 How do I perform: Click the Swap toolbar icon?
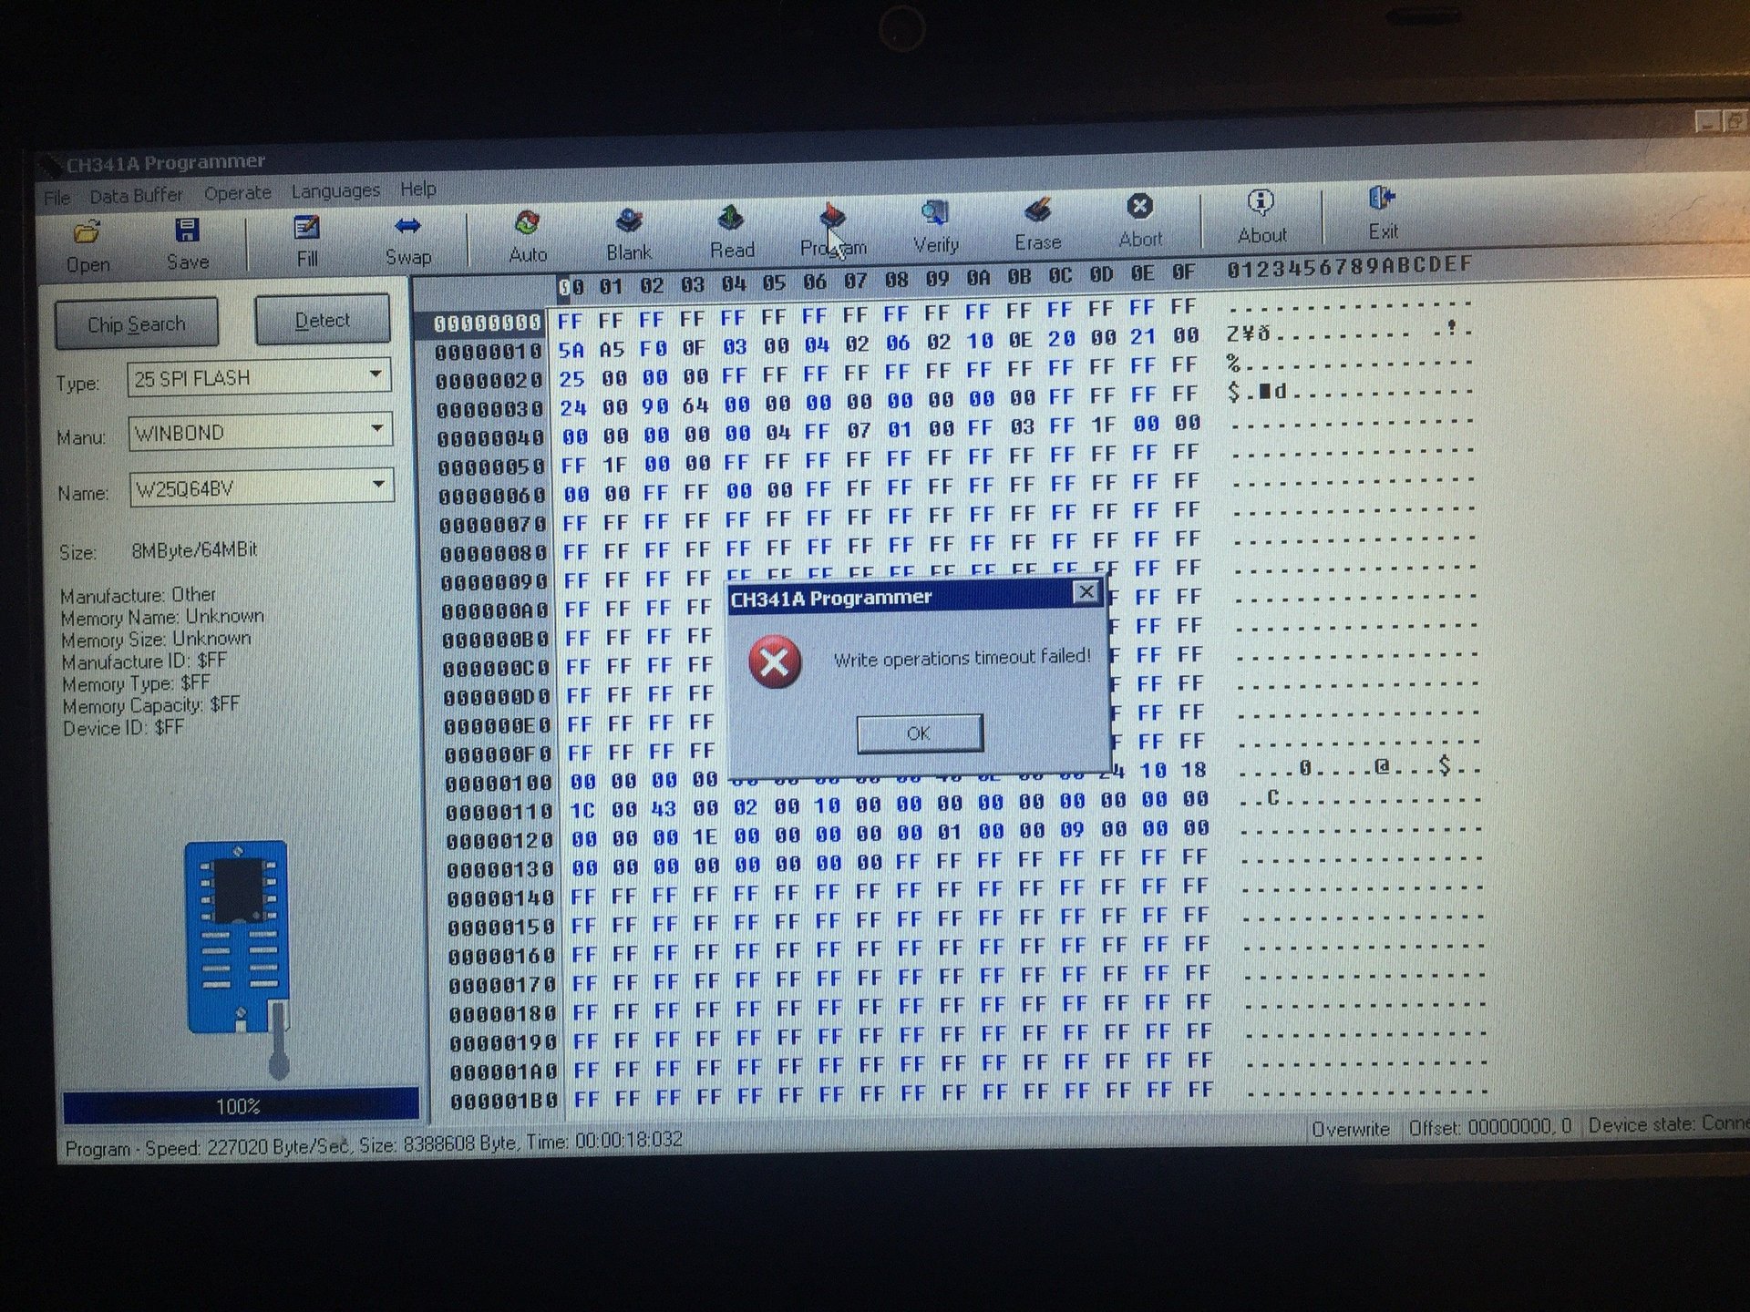pos(407,239)
